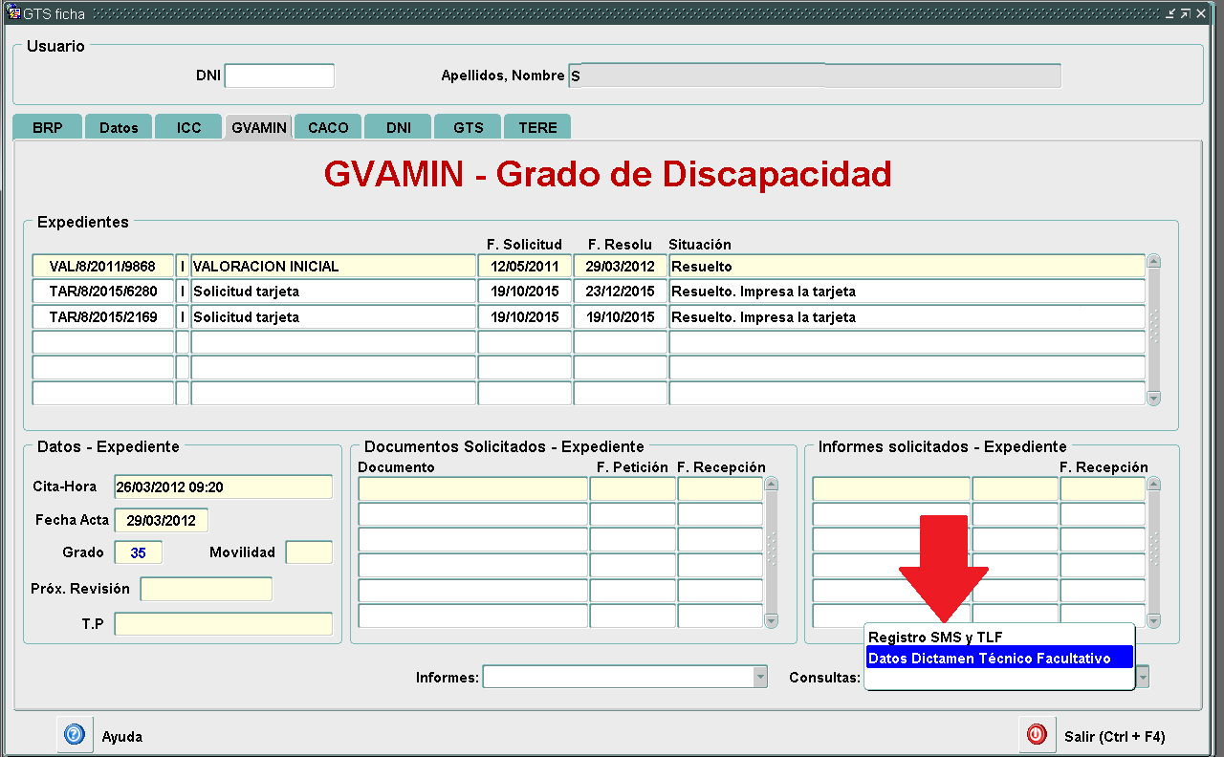Switch to the ICC tab
The image size is (1224, 757).
coord(188,127)
